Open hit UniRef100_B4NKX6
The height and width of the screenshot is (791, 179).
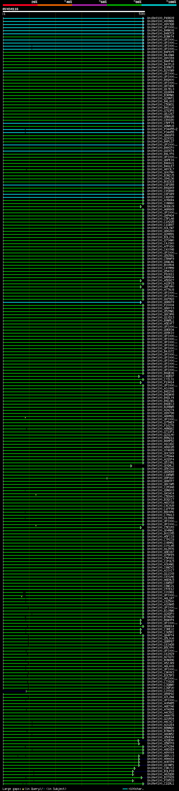click(160, 30)
